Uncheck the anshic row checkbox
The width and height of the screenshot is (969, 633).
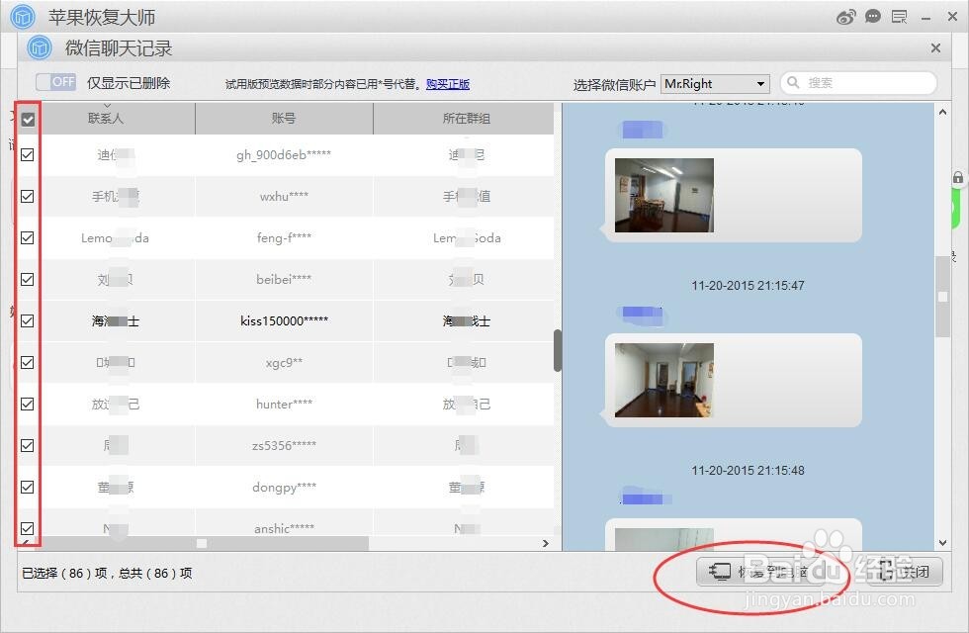click(28, 528)
